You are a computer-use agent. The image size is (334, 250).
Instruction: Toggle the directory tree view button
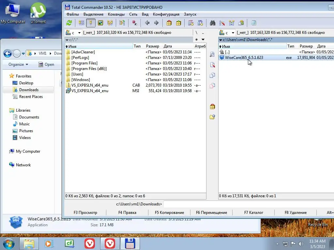pyautogui.click(x=110, y=23)
